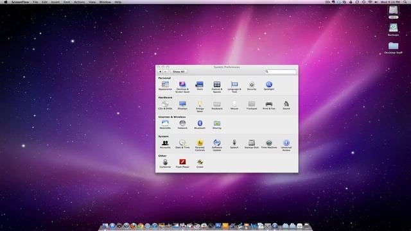Screen dimensions: 411x231
Task: Open Trash in the Dock
Action: tap(306, 226)
